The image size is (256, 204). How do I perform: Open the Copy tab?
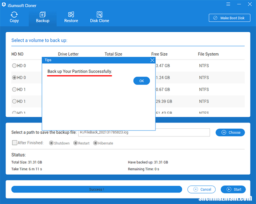pyautogui.click(x=14, y=17)
